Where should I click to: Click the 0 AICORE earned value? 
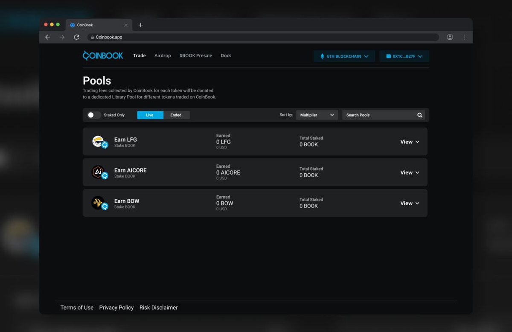point(228,172)
